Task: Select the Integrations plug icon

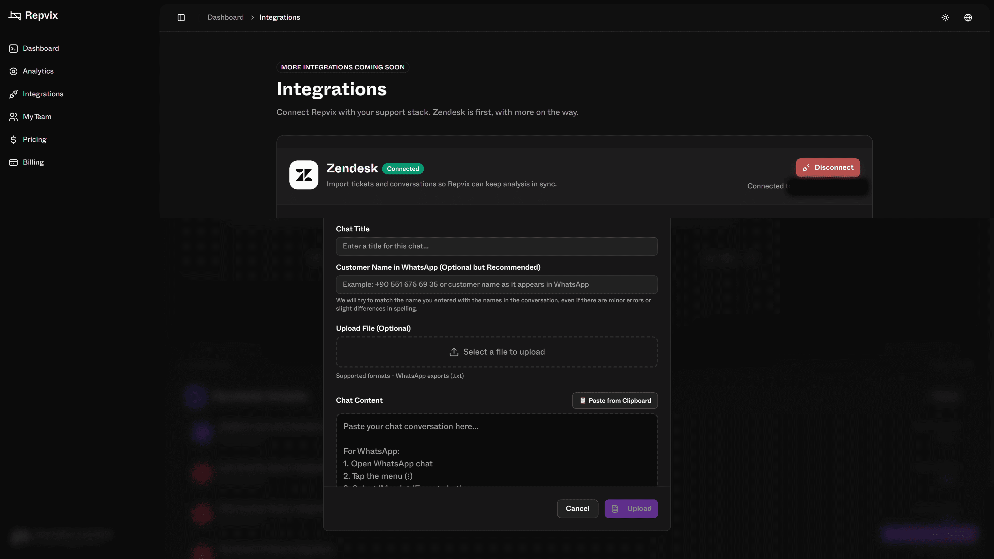Action: (x=13, y=94)
